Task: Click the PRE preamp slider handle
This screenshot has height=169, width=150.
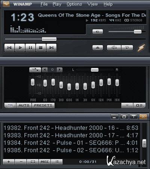Action: coord(33,82)
